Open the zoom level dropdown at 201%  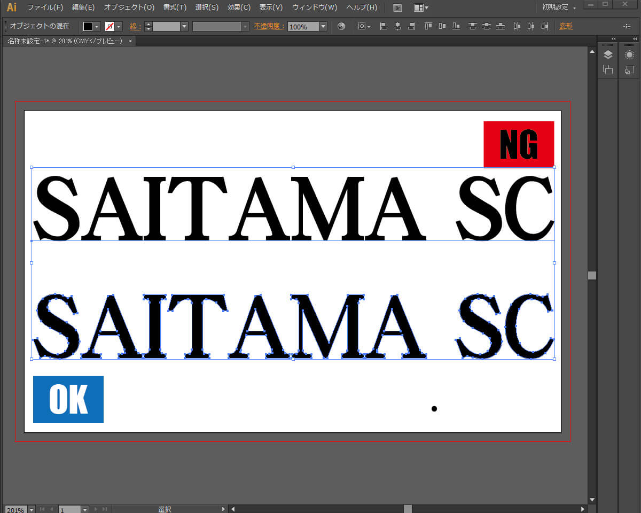31,510
